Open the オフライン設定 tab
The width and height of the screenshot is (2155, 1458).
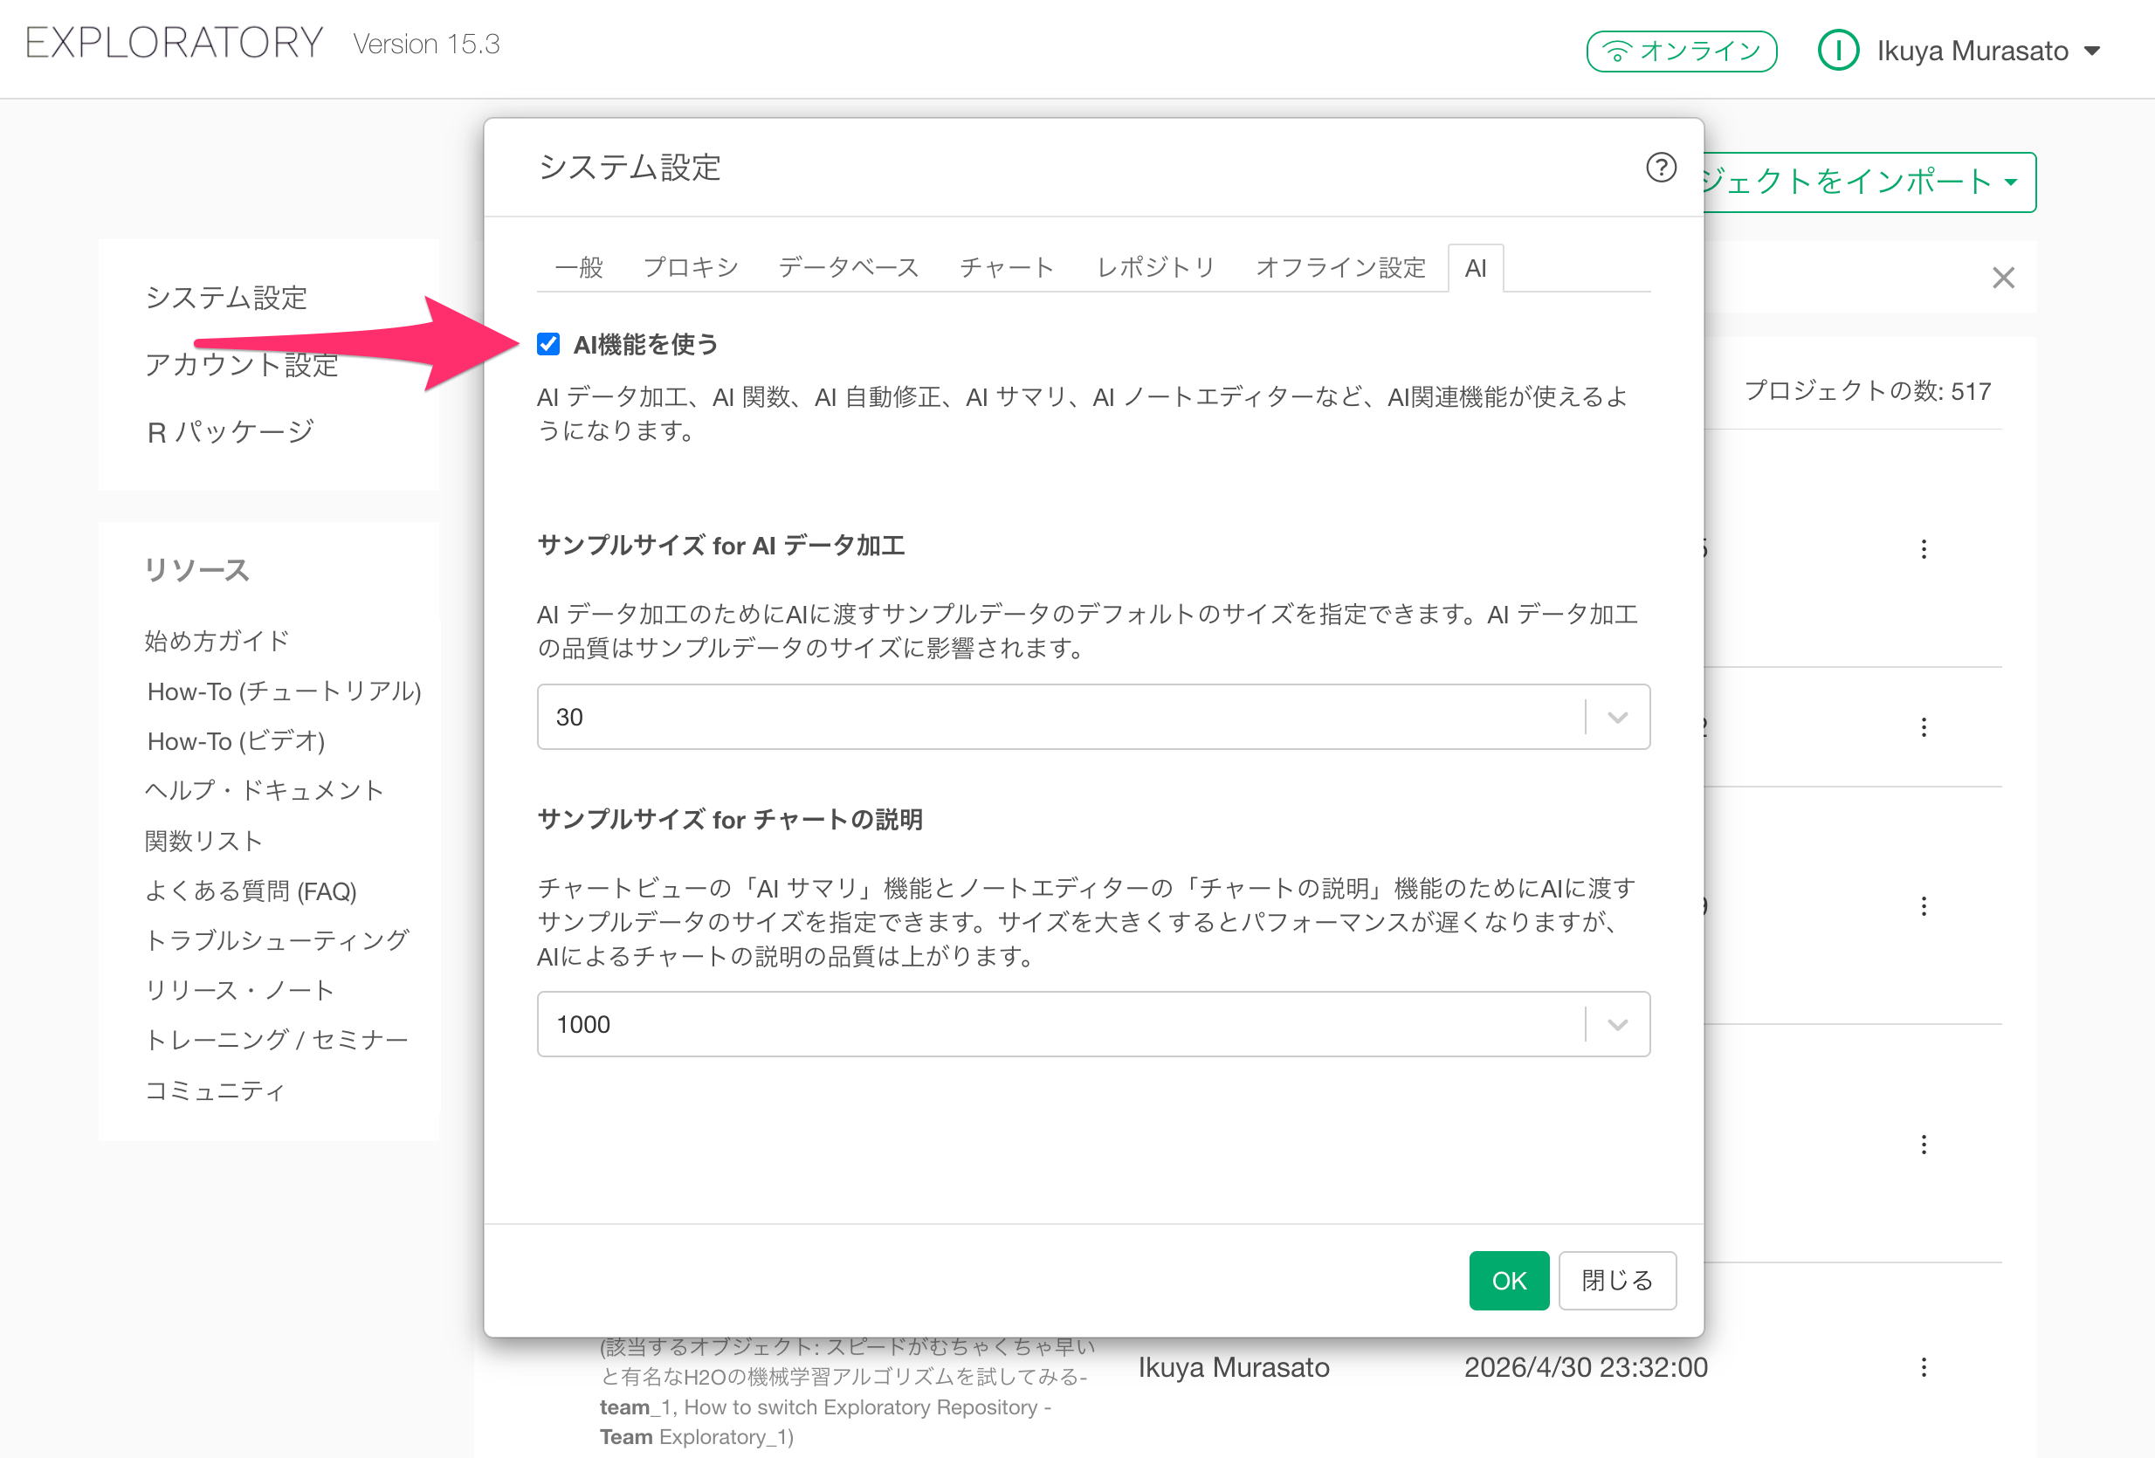pyautogui.click(x=1341, y=268)
